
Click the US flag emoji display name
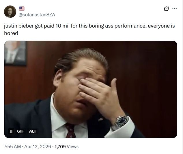[22, 9]
